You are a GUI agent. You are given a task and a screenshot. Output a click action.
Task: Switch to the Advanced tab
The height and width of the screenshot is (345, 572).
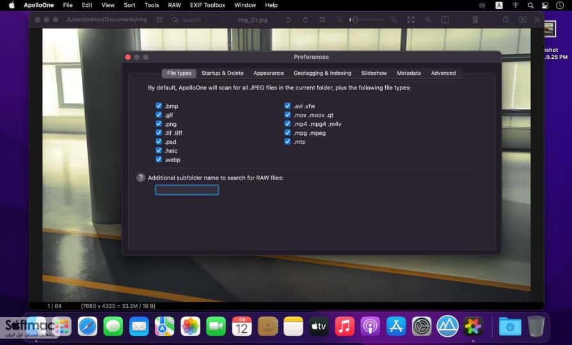(x=443, y=73)
